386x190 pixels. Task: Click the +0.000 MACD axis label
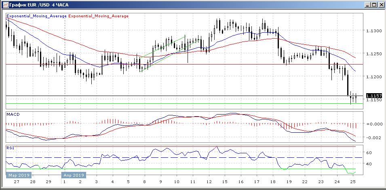point(373,124)
